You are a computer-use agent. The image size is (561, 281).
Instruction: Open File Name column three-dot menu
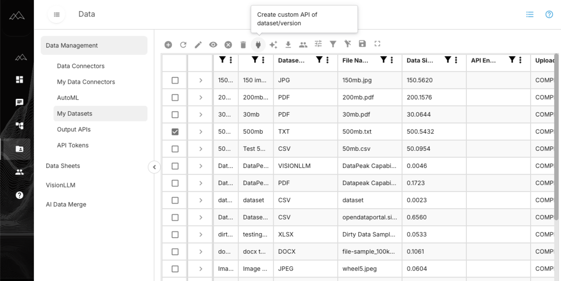tap(393, 60)
